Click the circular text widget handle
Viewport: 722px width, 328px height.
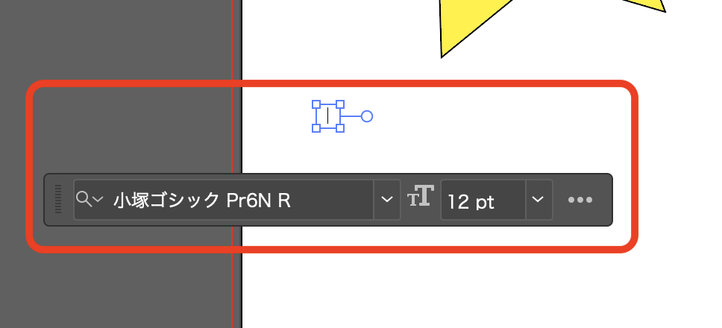366,116
